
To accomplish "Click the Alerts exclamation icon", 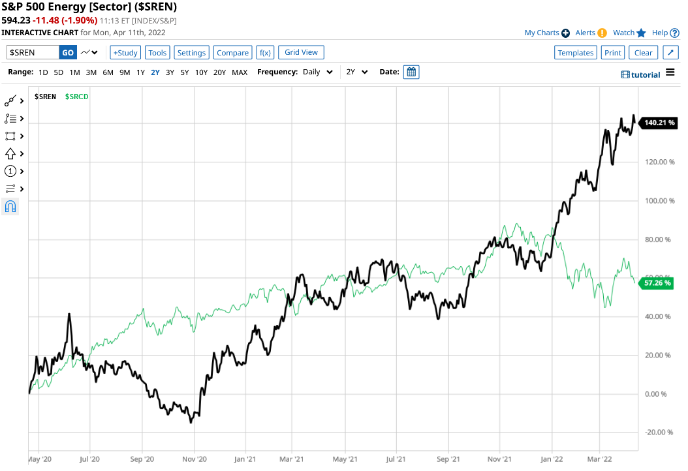I will coord(602,33).
